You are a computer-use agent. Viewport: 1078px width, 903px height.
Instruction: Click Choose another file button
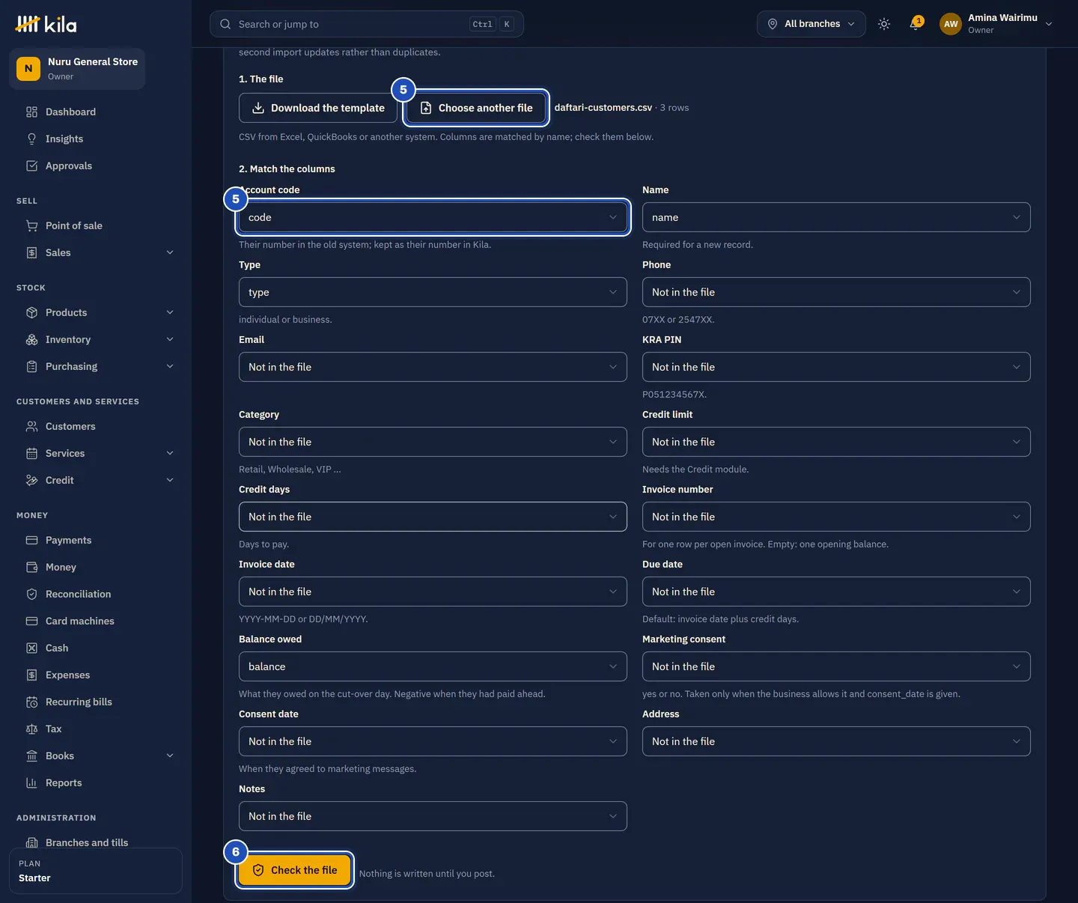point(476,108)
